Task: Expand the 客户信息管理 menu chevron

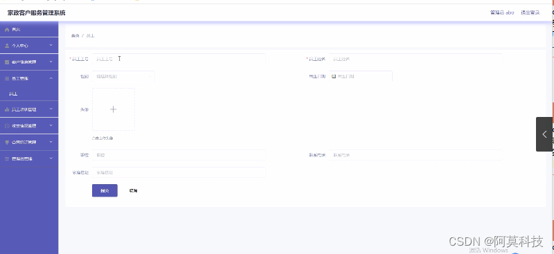Action: coord(51,62)
